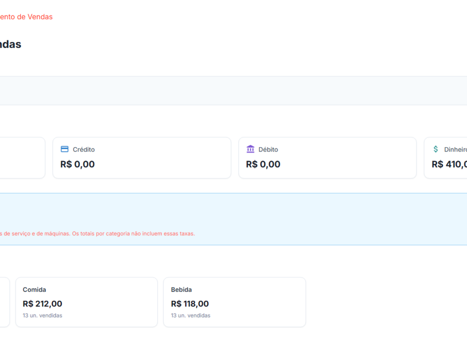
Task: Click the Débito label
Action: 268,149
